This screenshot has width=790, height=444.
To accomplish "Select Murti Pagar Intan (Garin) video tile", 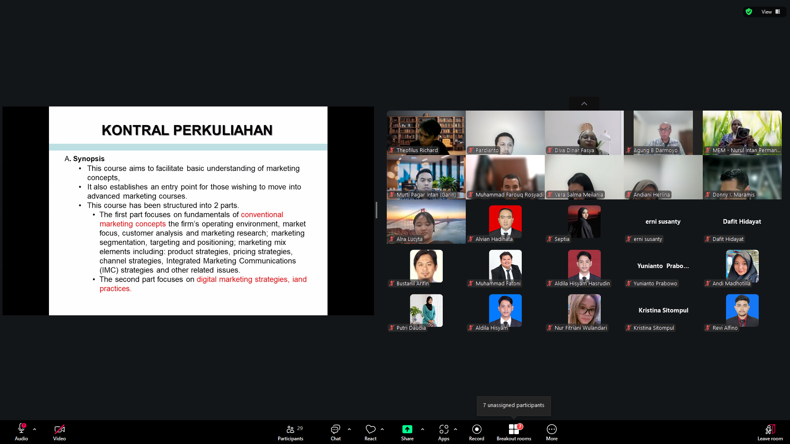I will (x=426, y=177).
